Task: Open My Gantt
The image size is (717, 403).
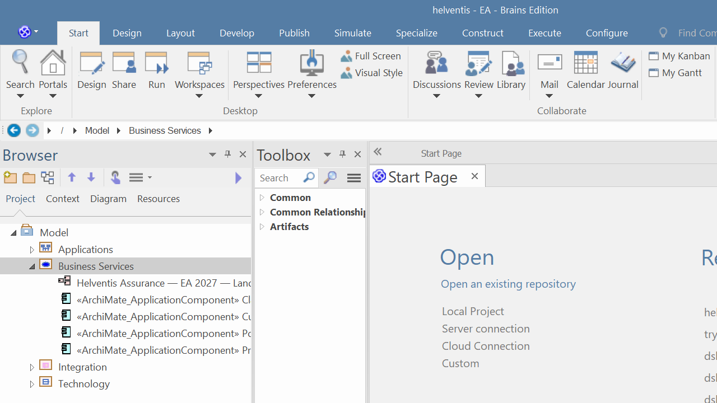Action: [x=676, y=73]
